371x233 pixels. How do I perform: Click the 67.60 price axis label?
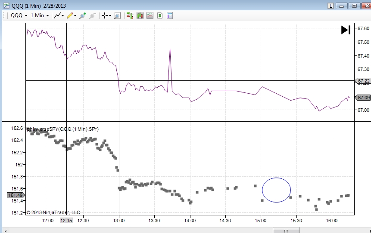(x=363, y=28)
